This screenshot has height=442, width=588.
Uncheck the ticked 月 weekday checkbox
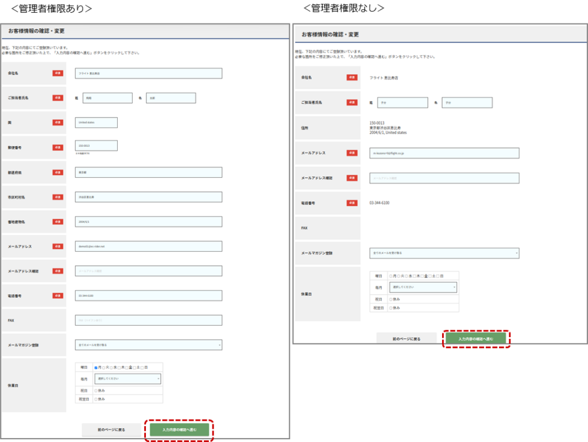(96, 367)
